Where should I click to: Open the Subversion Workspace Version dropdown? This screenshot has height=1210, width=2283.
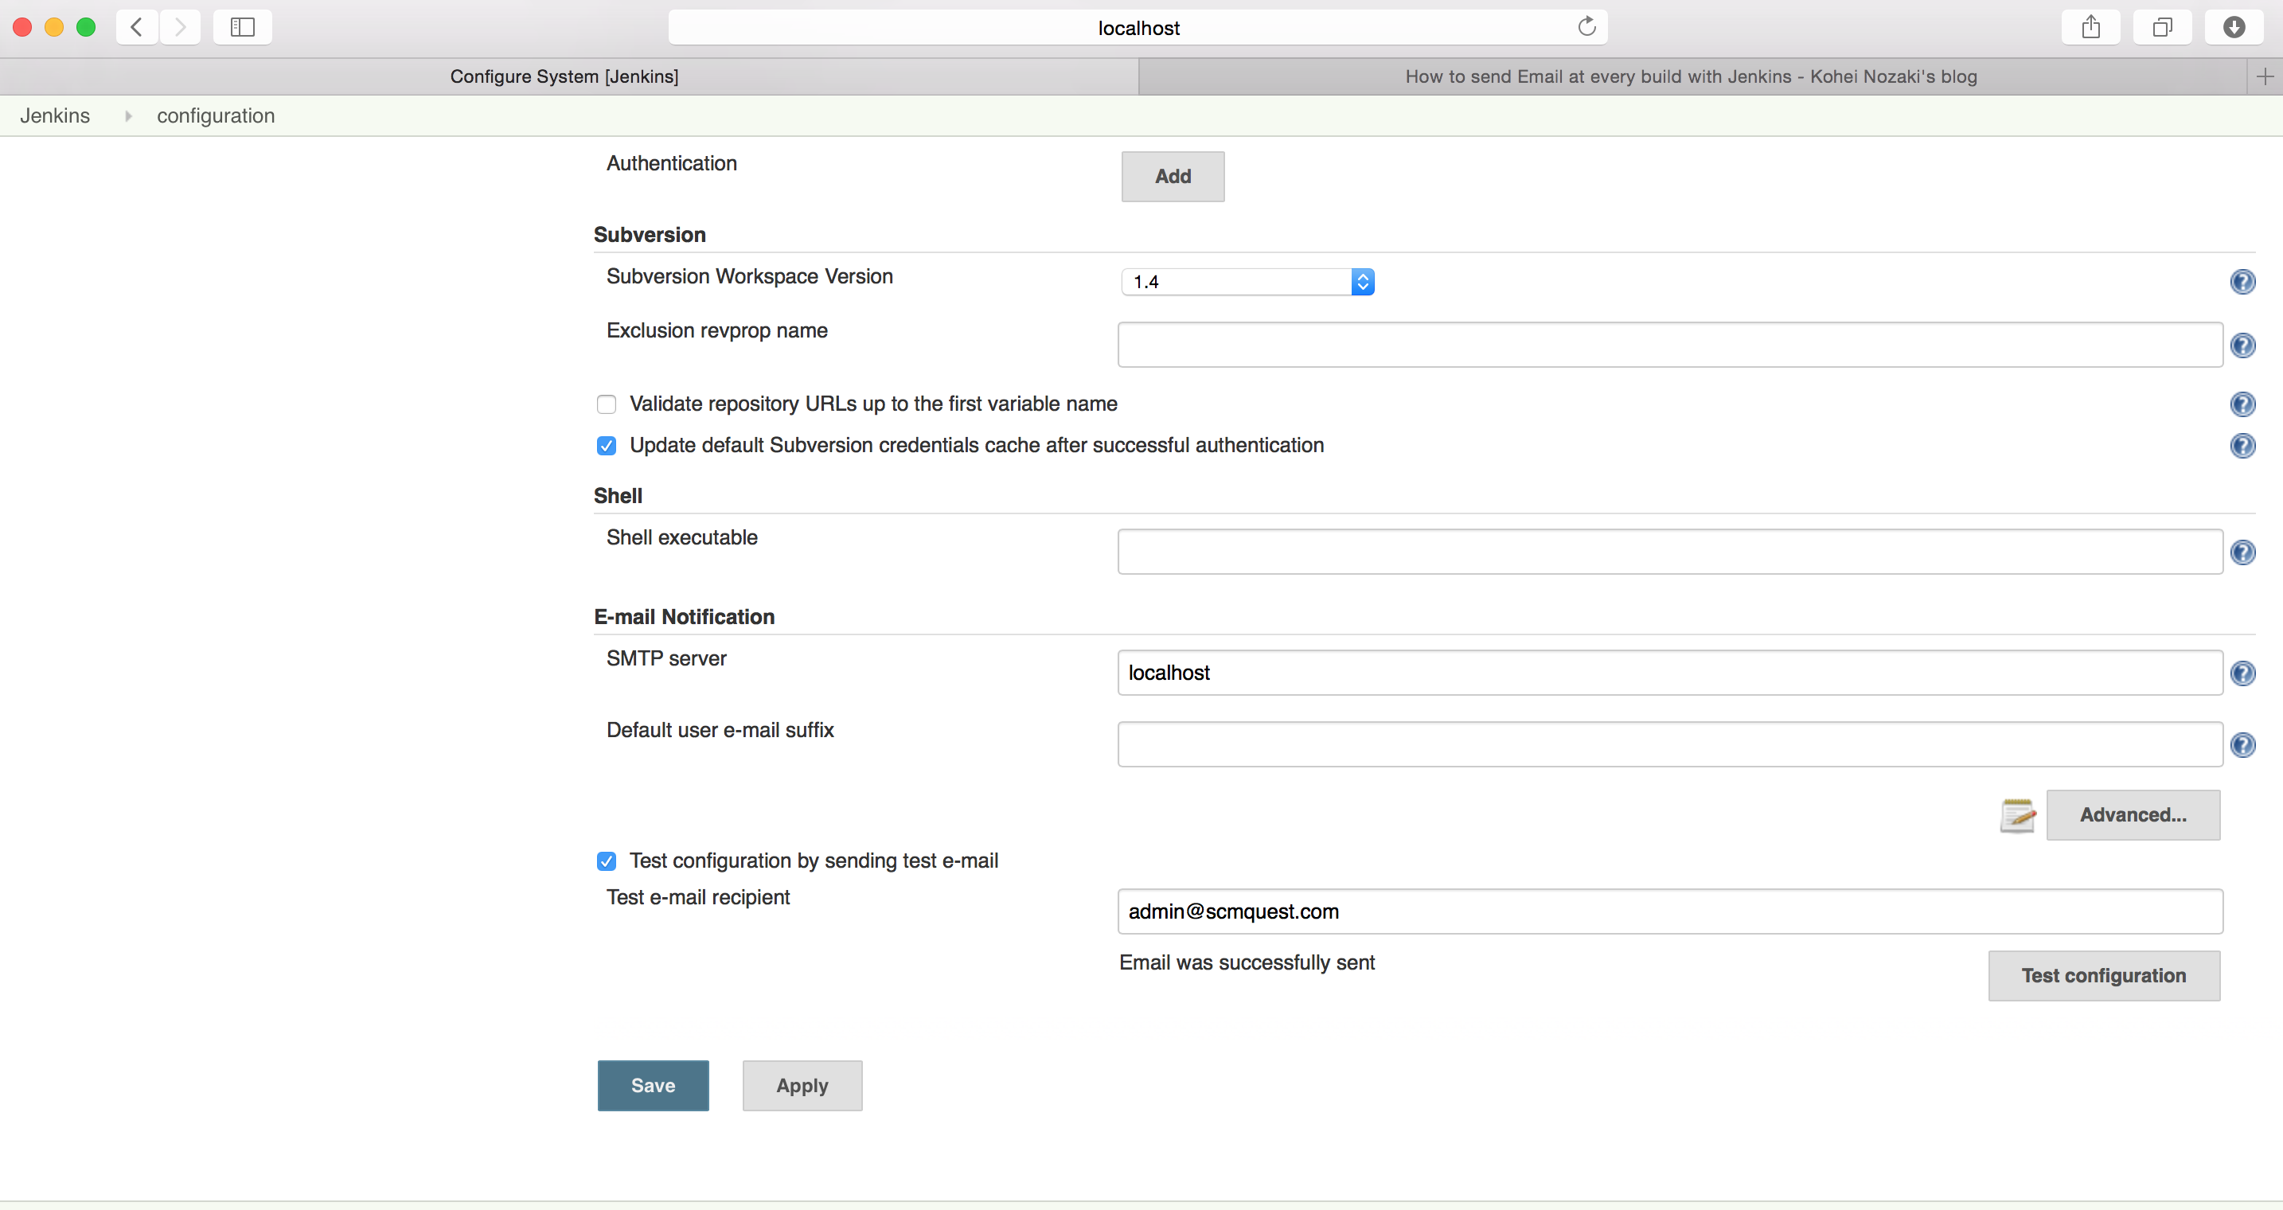[x=1248, y=282]
